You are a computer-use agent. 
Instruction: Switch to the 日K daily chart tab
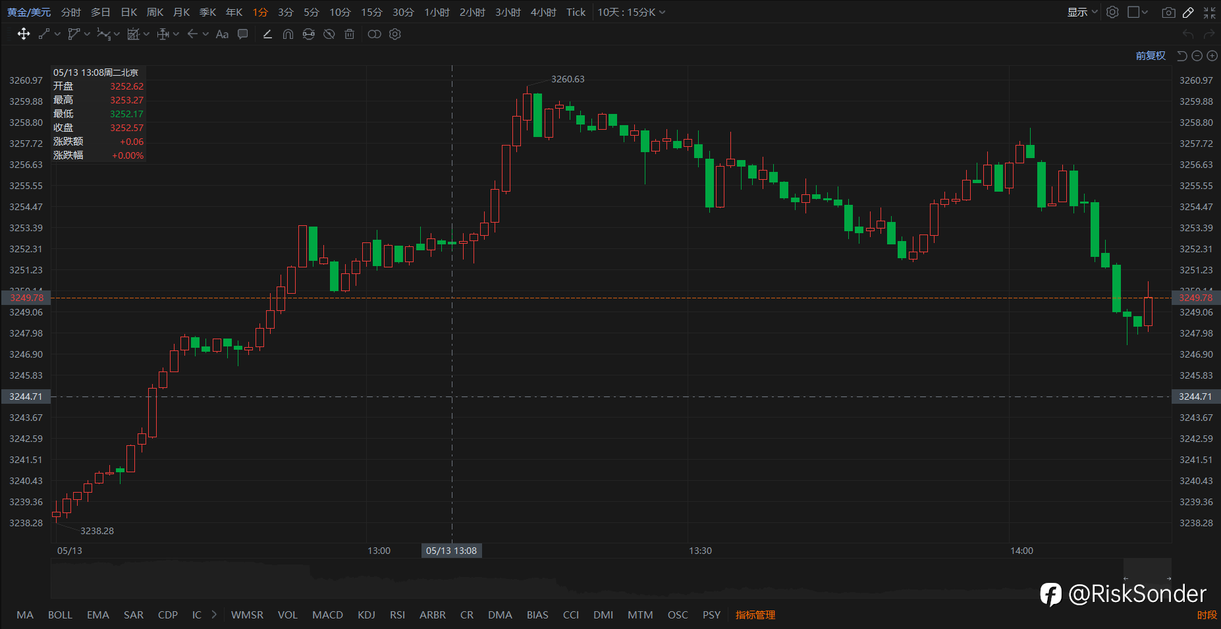[x=129, y=12]
